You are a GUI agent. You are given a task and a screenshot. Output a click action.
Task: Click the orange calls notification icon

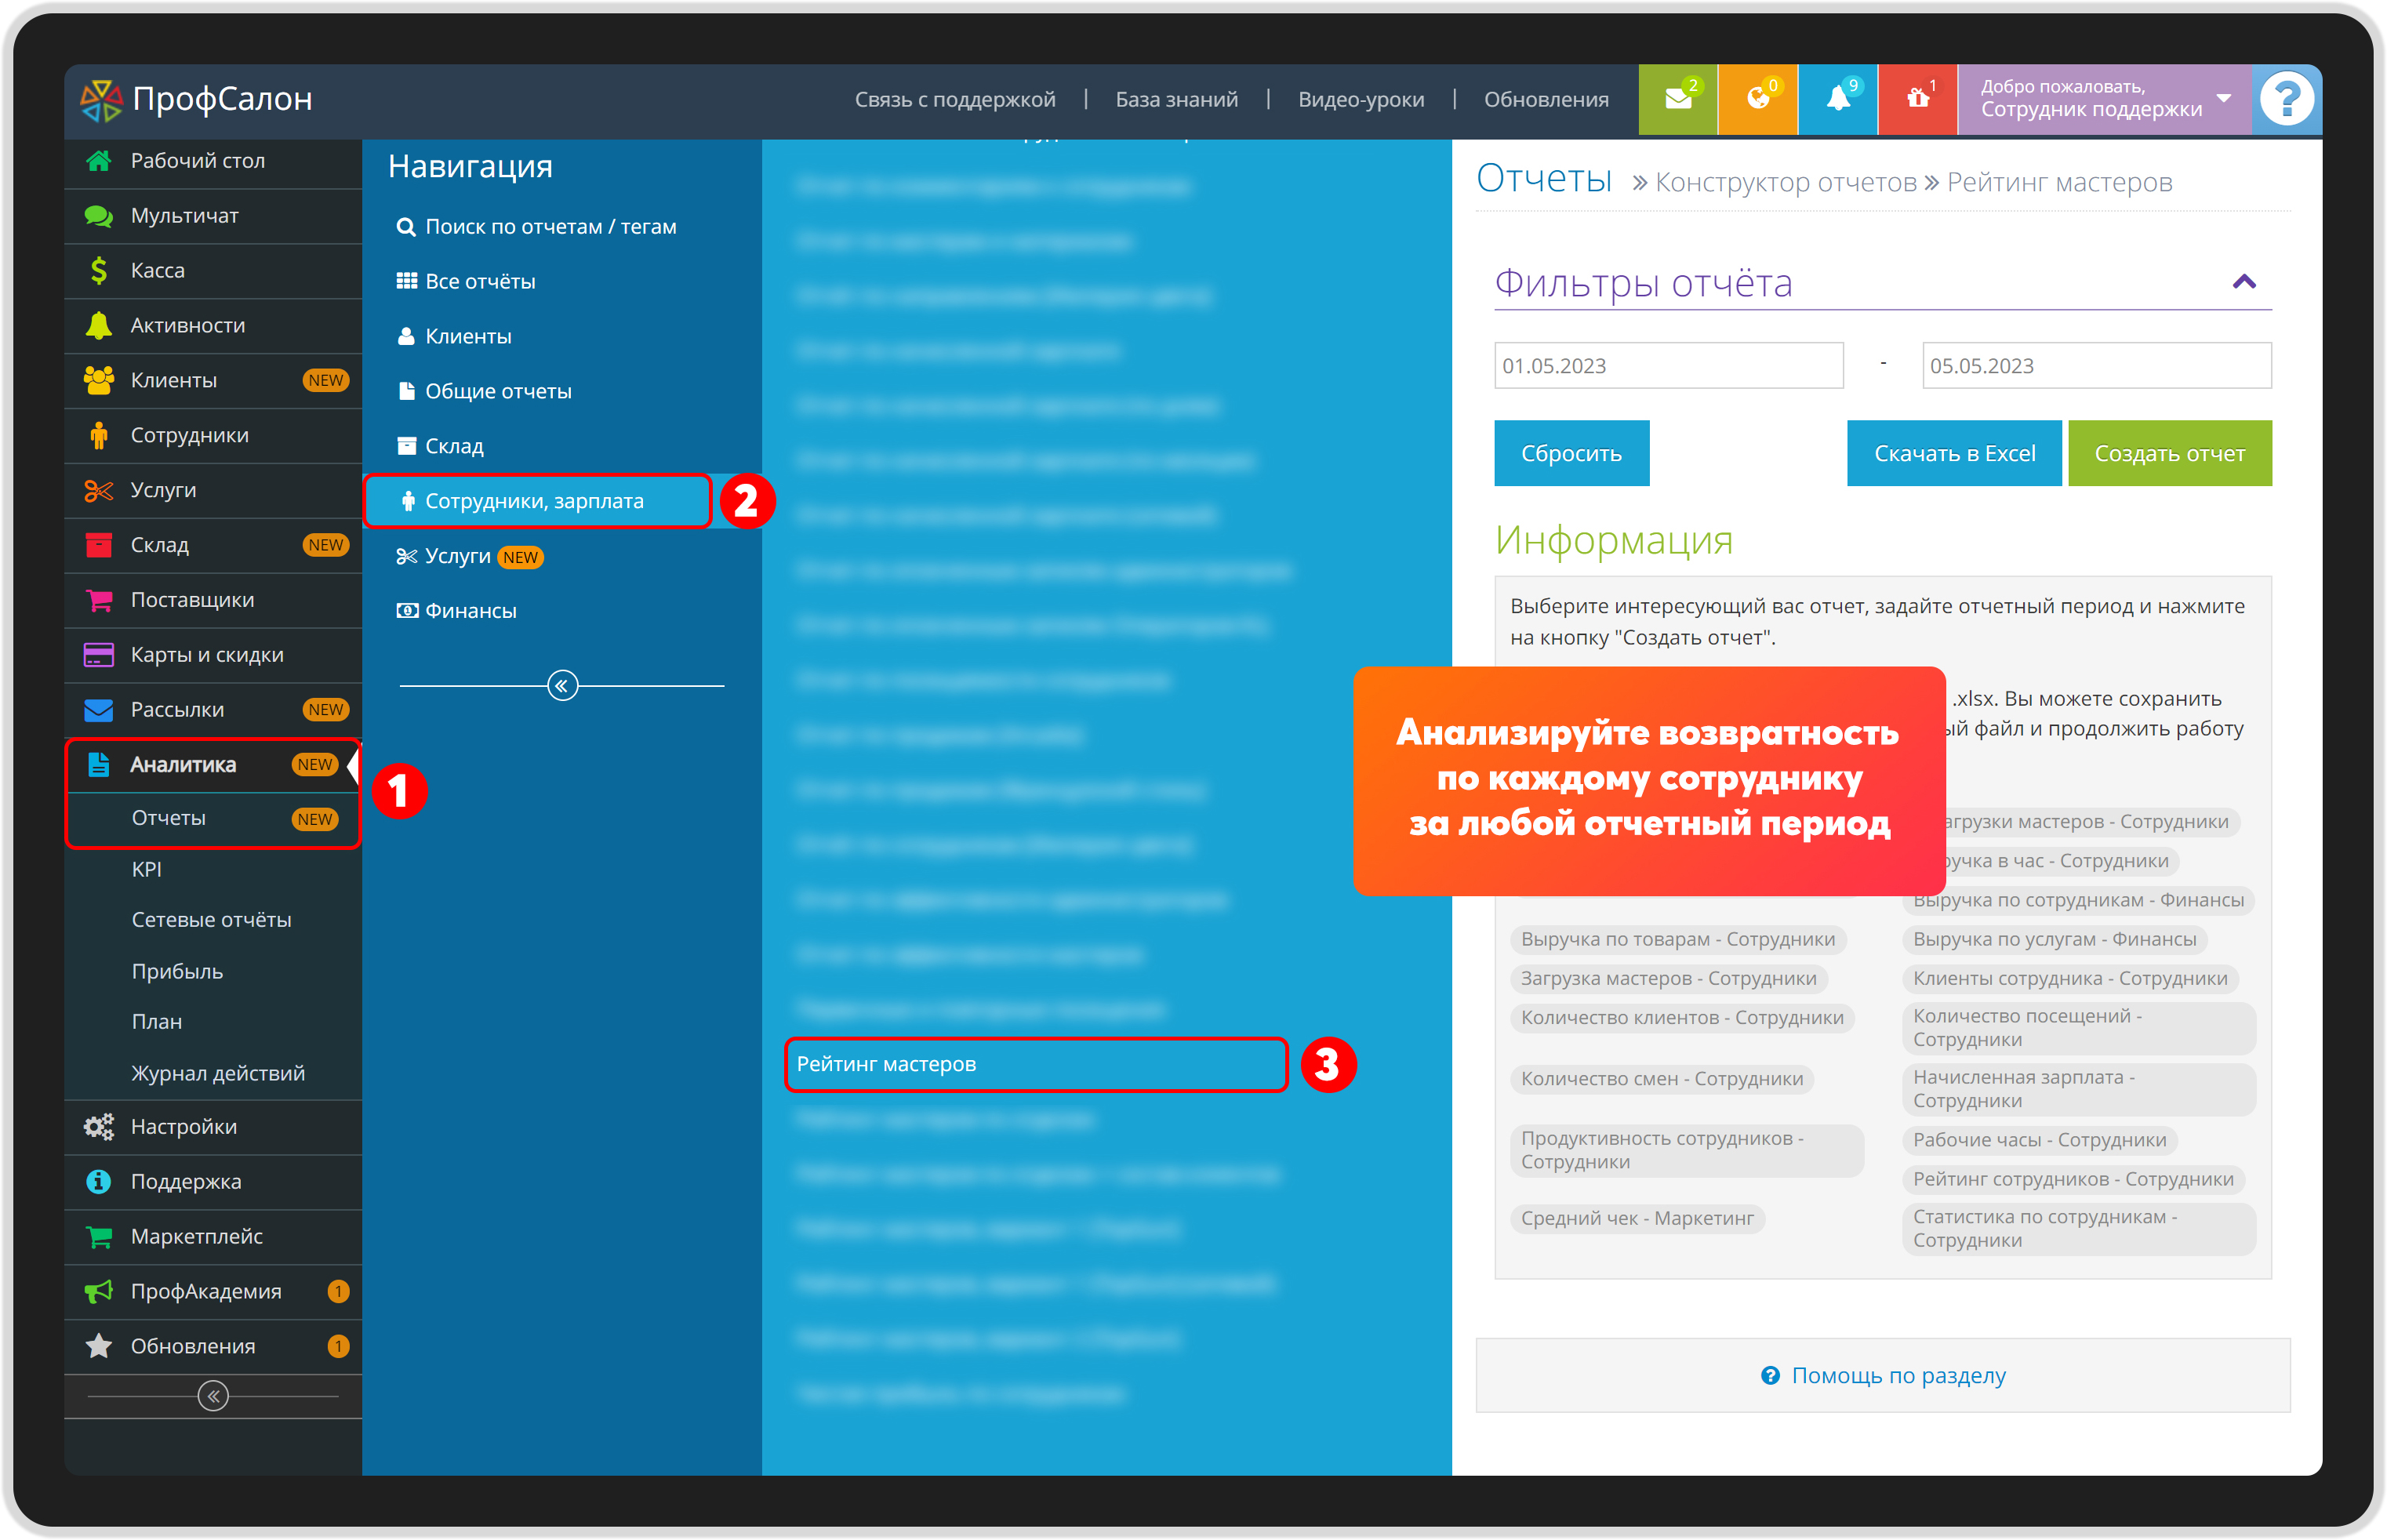[1757, 99]
